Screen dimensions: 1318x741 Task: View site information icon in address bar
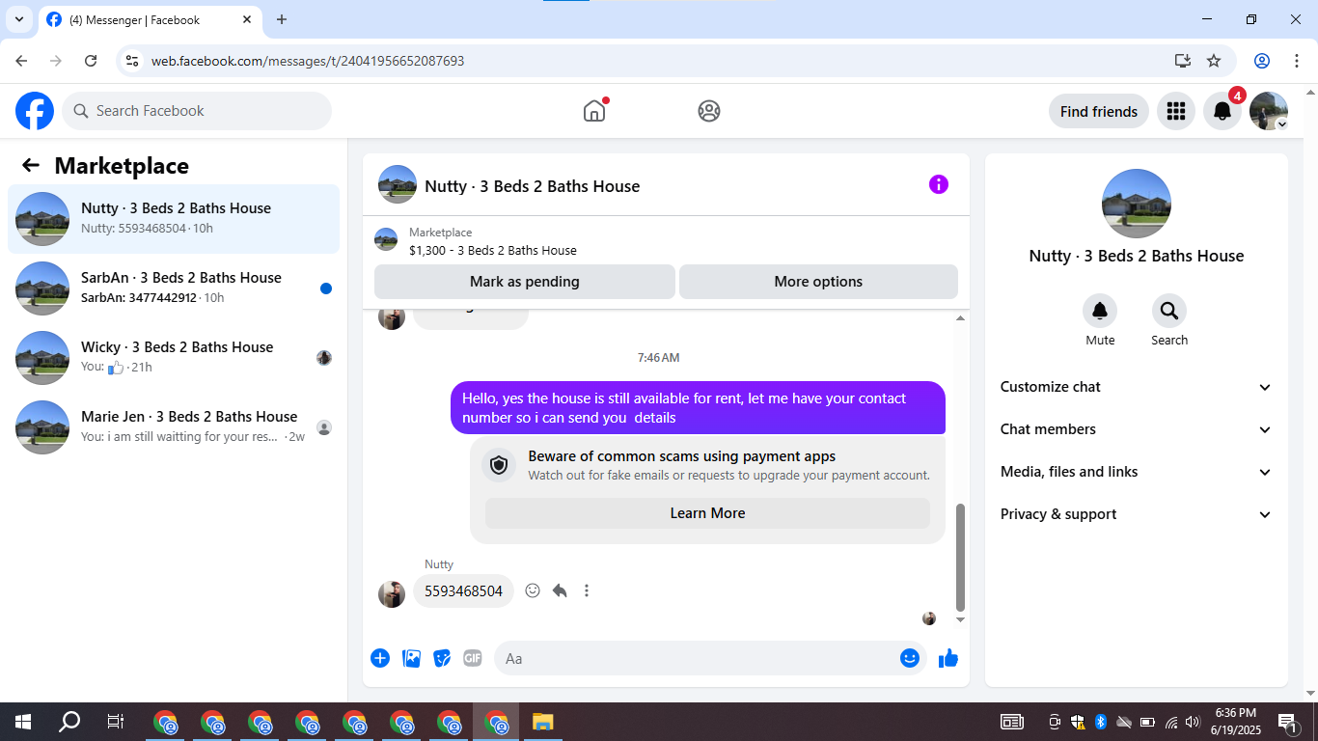pyautogui.click(x=133, y=61)
